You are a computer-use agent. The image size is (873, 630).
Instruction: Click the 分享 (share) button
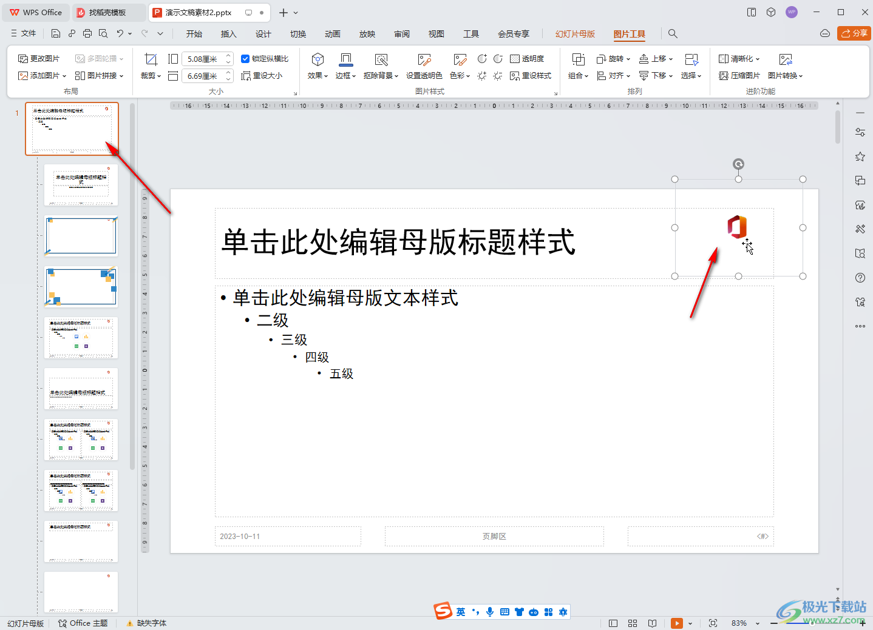pyautogui.click(x=854, y=33)
